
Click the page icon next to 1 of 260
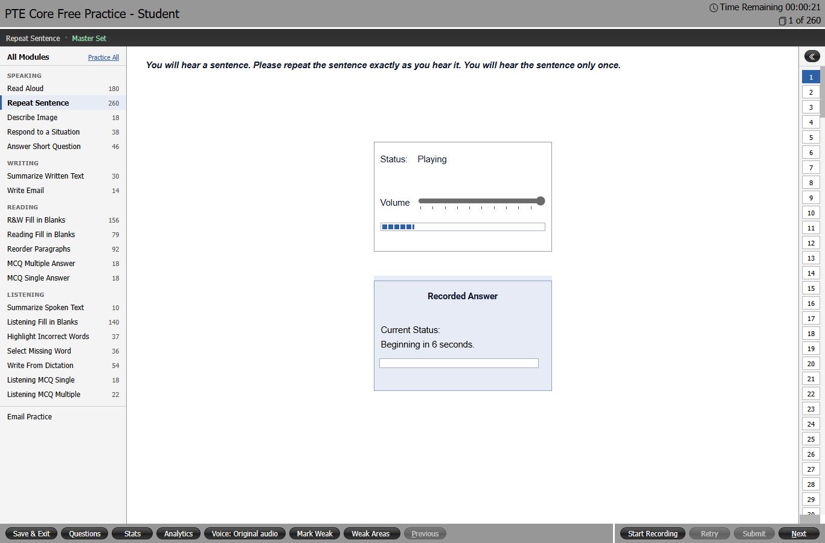pyautogui.click(x=782, y=21)
